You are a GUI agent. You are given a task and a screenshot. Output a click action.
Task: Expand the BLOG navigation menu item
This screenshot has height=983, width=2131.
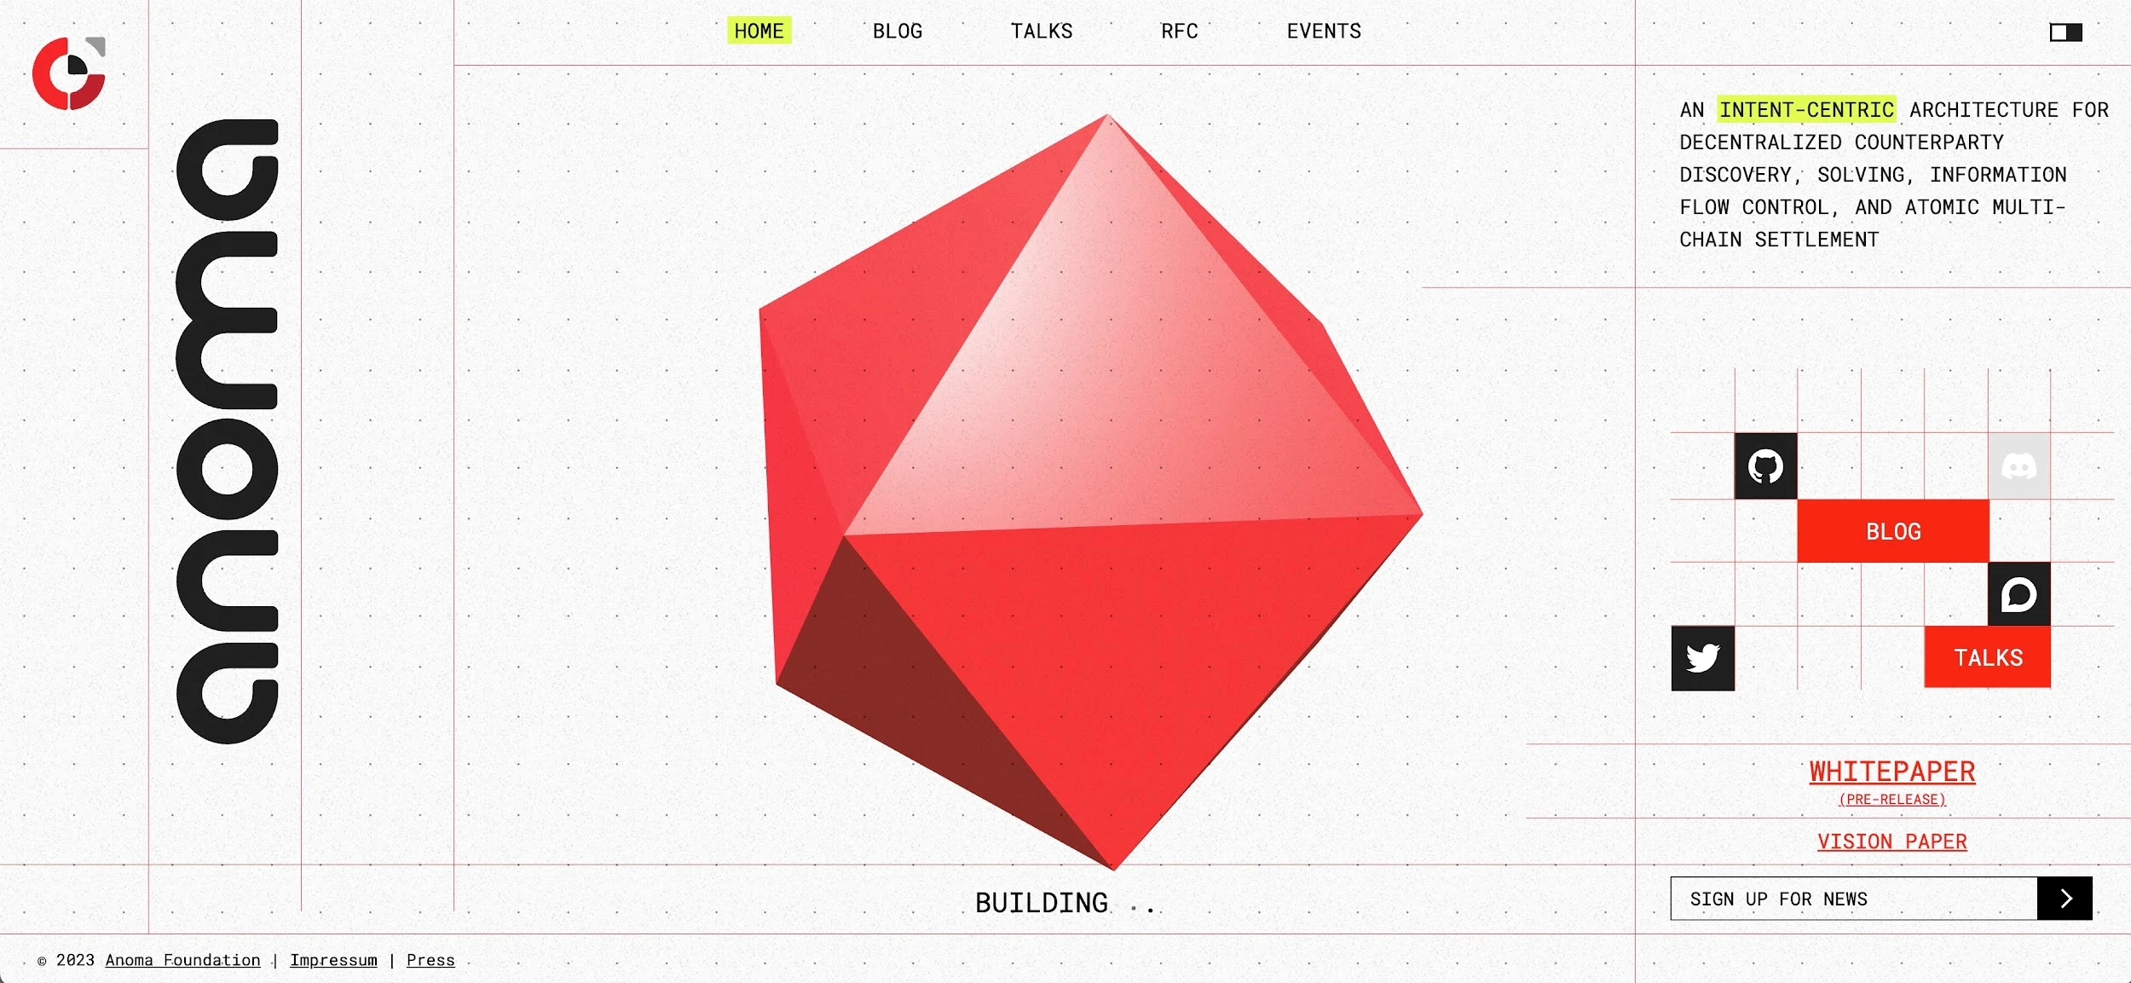[897, 30]
